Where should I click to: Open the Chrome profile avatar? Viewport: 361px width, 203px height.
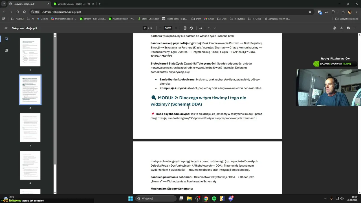coord(350,12)
